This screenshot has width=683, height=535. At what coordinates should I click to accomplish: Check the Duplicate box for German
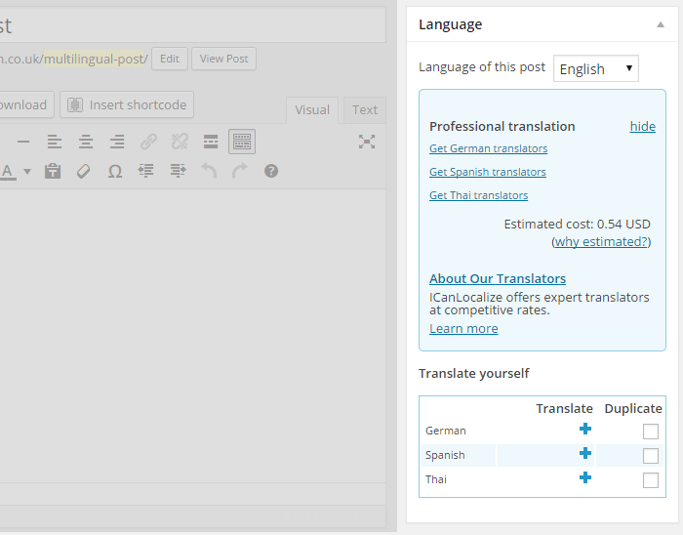click(x=651, y=432)
